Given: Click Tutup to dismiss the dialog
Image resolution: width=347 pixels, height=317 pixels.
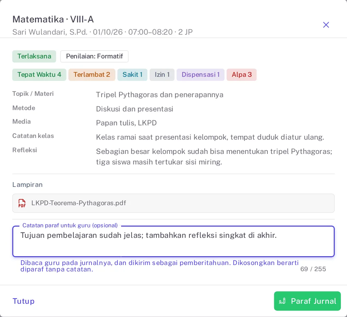Looking at the screenshot, I should click(23, 301).
